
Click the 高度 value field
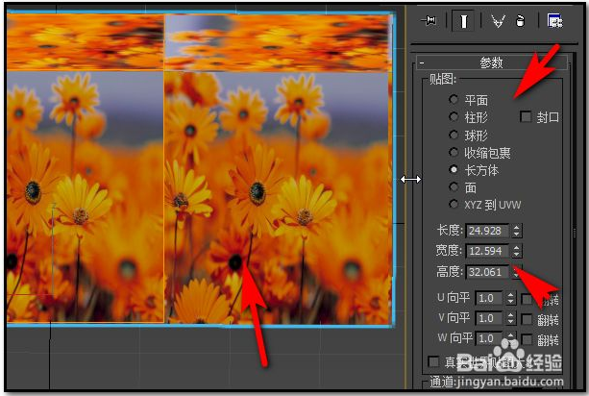(x=487, y=272)
